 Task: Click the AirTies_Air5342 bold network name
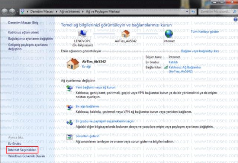94,61
